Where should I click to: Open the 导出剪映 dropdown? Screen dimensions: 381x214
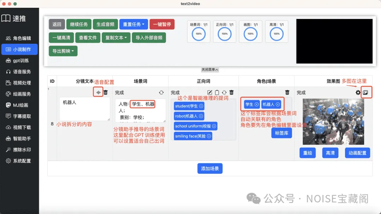click(63, 51)
